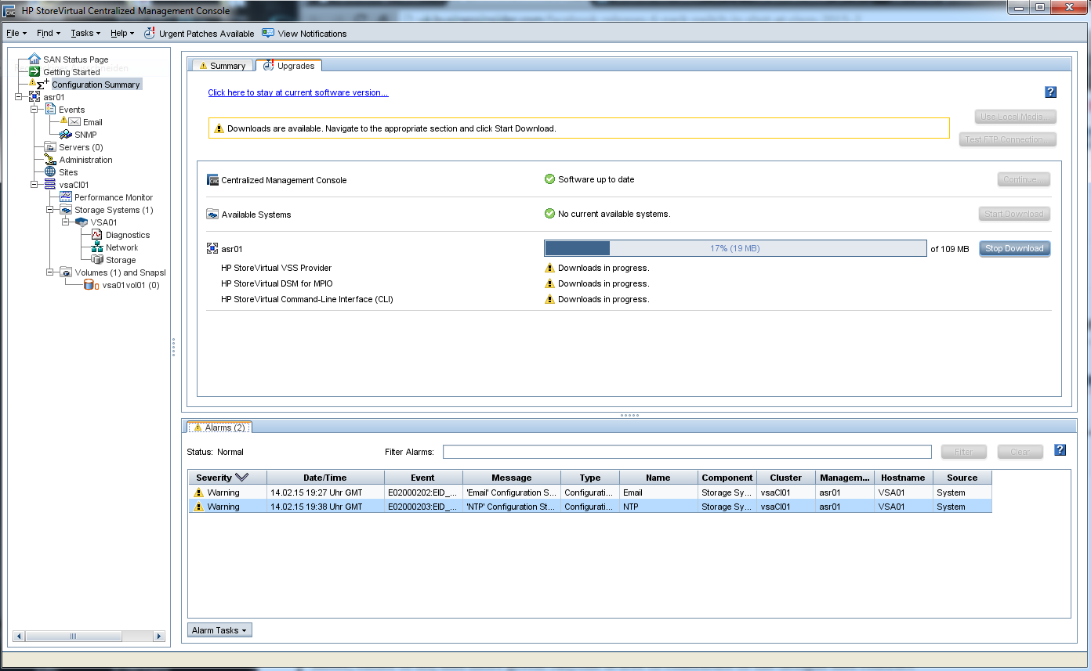
Task: Select the Performance Monitor icon
Action: pos(66,197)
